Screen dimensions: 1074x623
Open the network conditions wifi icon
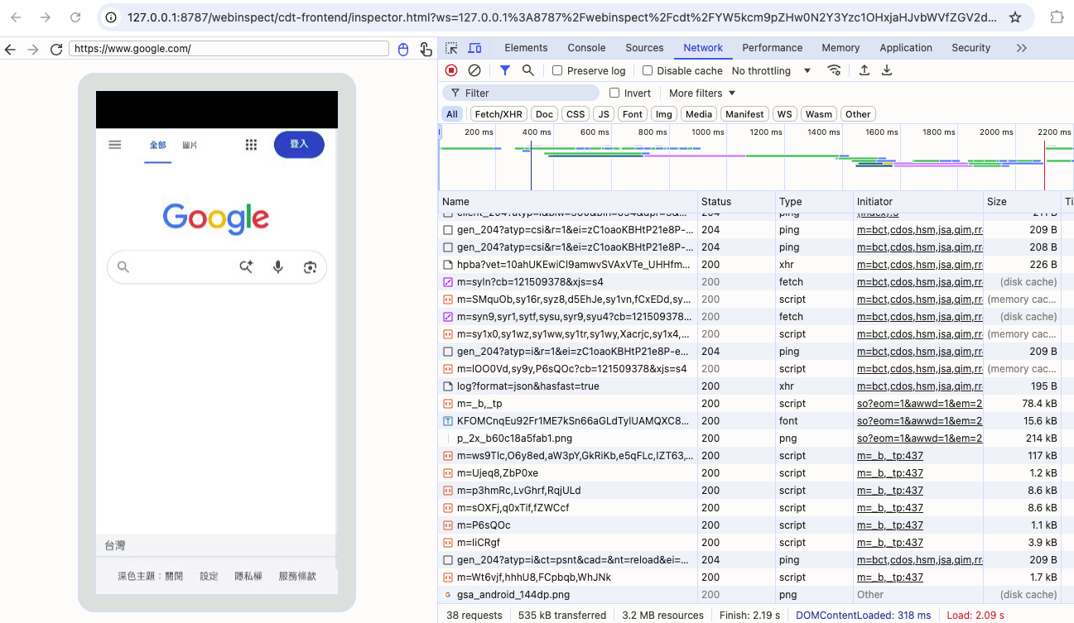tap(835, 70)
